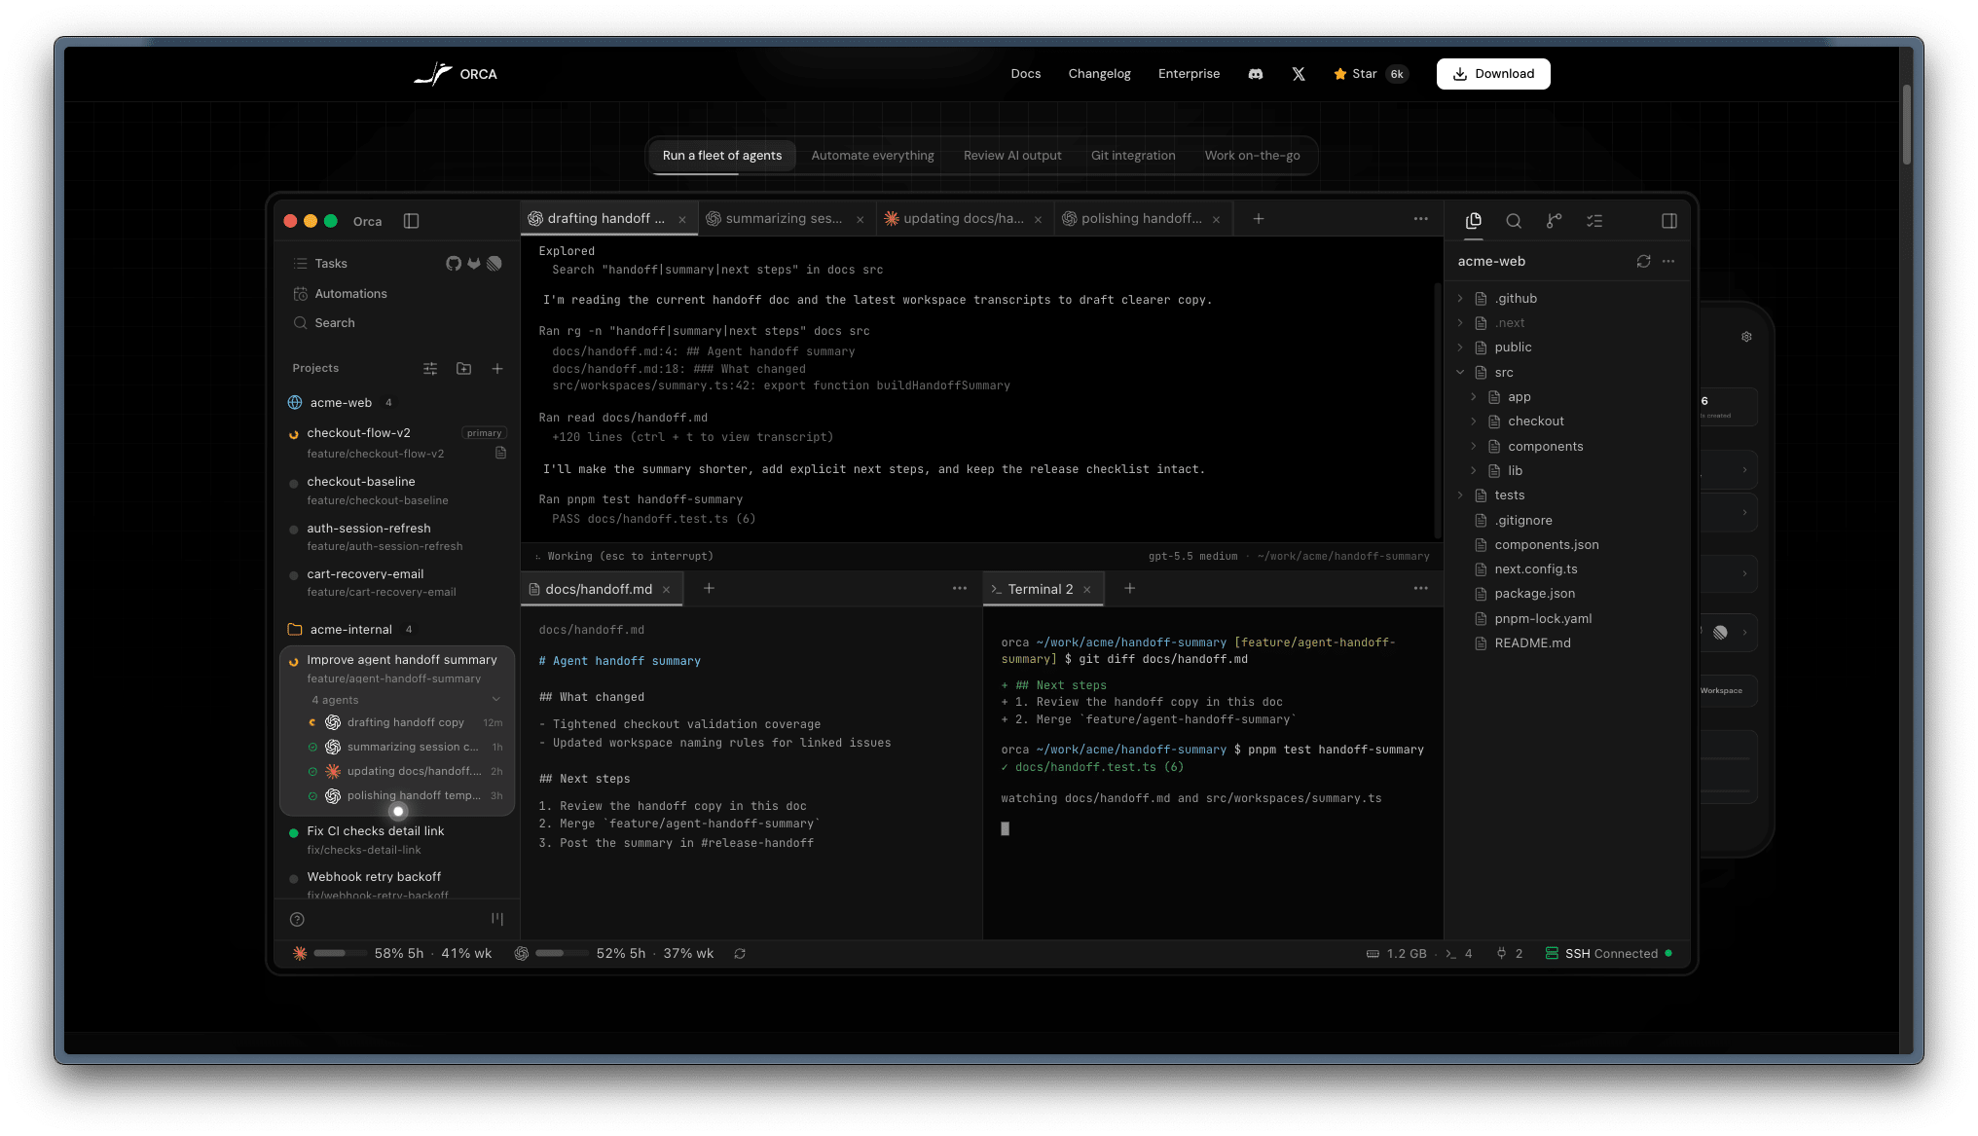Click the page vertical scrollbar
1978x1136 pixels.
click(1907, 126)
